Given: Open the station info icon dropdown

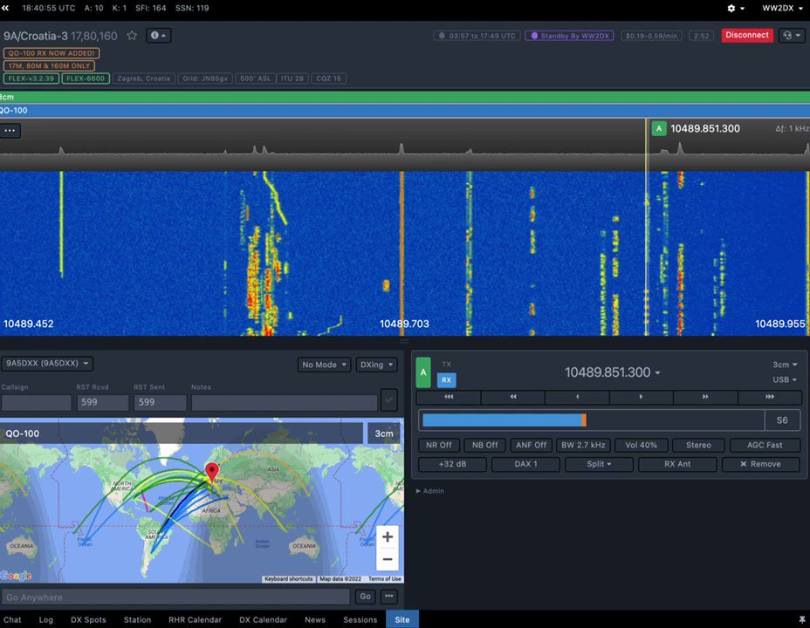Looking at the screenshot, I should coord(158,35).
